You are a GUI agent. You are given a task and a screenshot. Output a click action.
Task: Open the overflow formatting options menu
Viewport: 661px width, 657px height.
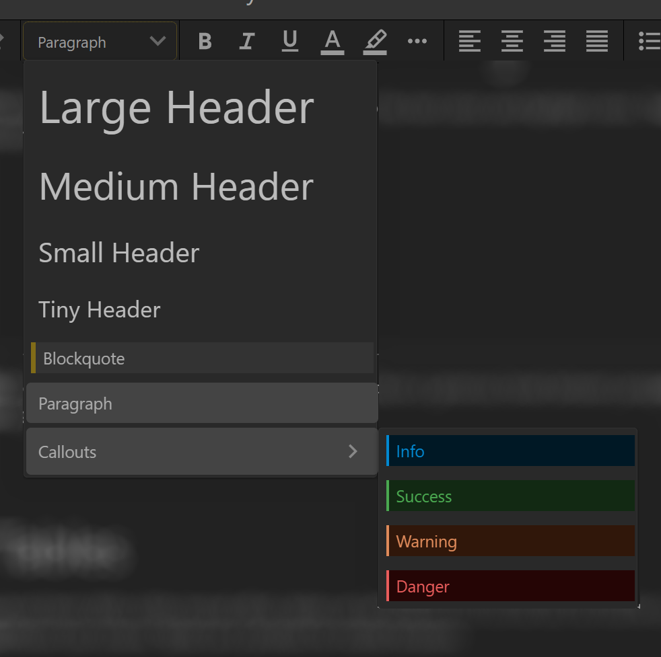(417, 41)
